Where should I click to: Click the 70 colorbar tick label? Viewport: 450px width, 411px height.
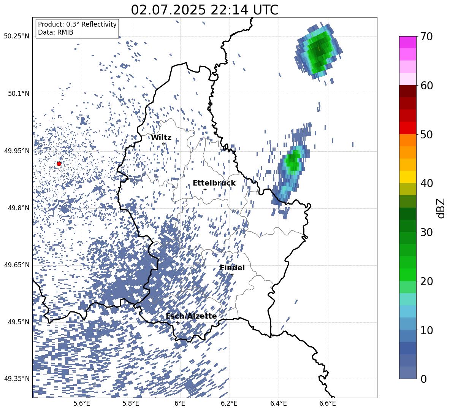coord(426,36)
